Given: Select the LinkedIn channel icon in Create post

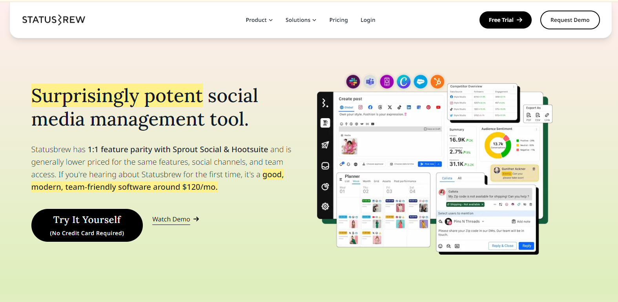Looking at the screenshot, I should [x=409, y=107].
